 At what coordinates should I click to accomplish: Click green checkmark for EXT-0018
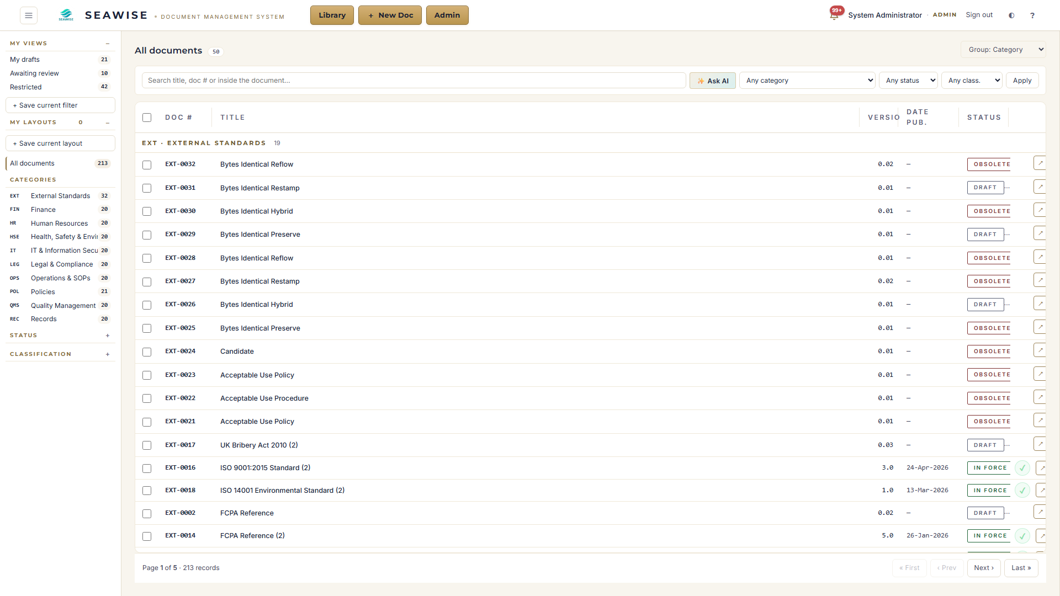[1022, 491]
